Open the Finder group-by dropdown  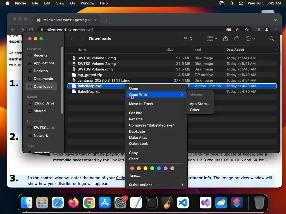212,38
